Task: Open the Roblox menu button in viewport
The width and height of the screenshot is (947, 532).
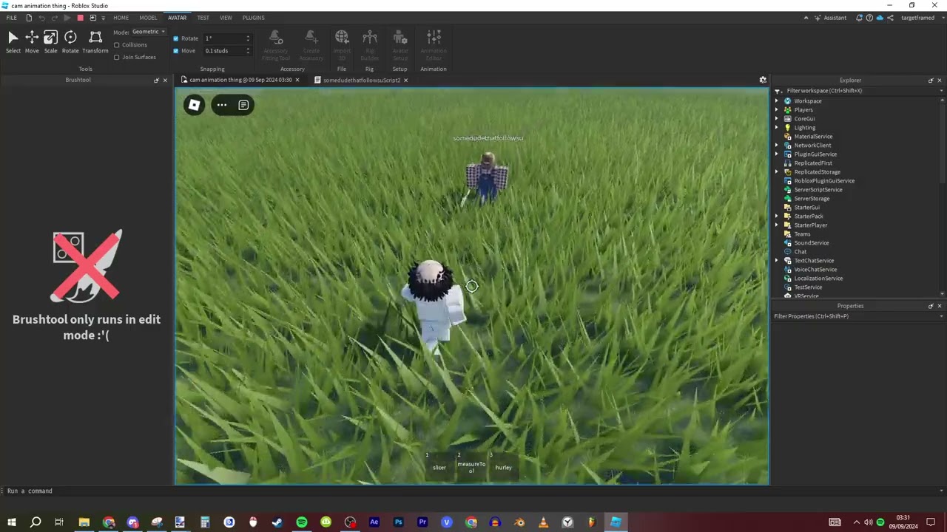Action: pyautogui.click(x=194, y=105)
